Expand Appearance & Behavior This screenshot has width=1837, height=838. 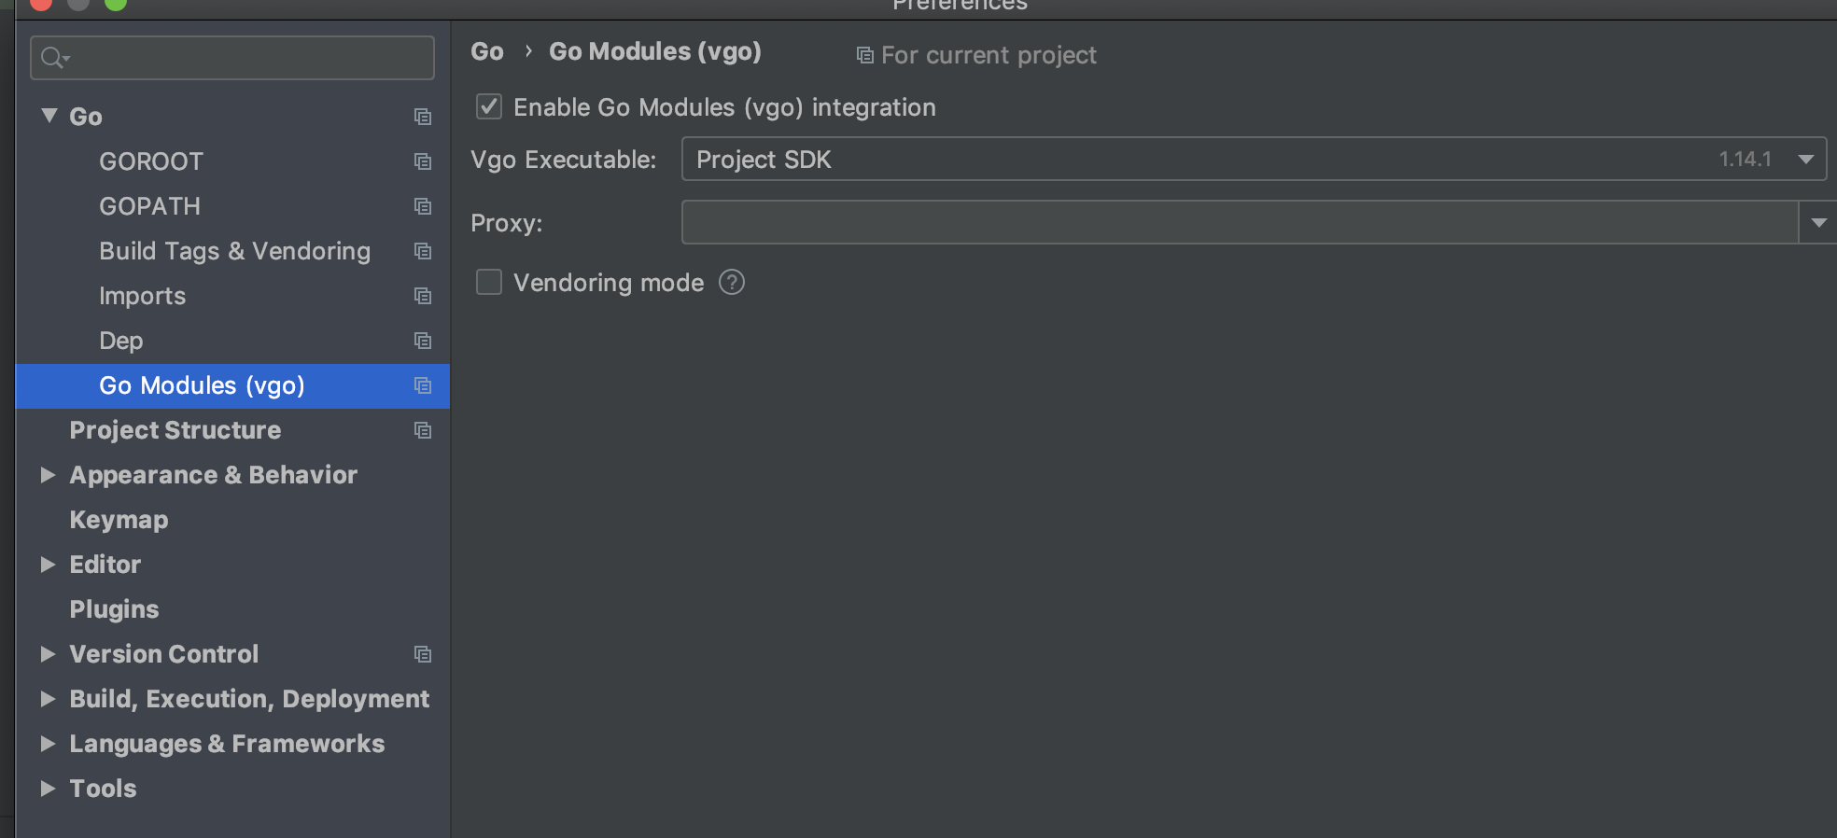click(49, 474)
